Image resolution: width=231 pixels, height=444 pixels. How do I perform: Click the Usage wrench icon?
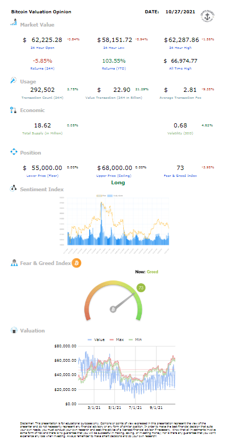[x=14, y=81]
